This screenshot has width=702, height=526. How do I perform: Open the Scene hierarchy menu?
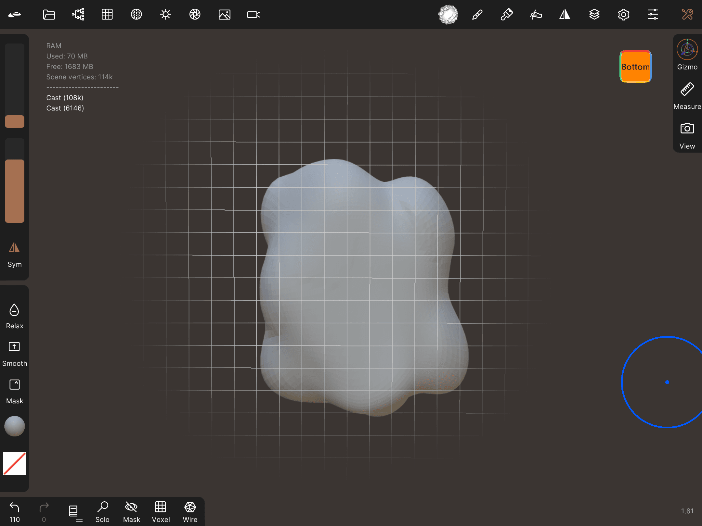tap(78, 15)
